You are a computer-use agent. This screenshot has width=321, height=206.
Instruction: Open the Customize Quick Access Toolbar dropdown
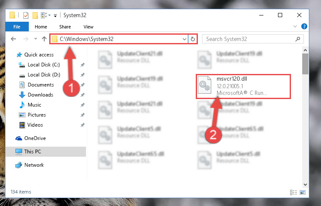click(55, 16)
